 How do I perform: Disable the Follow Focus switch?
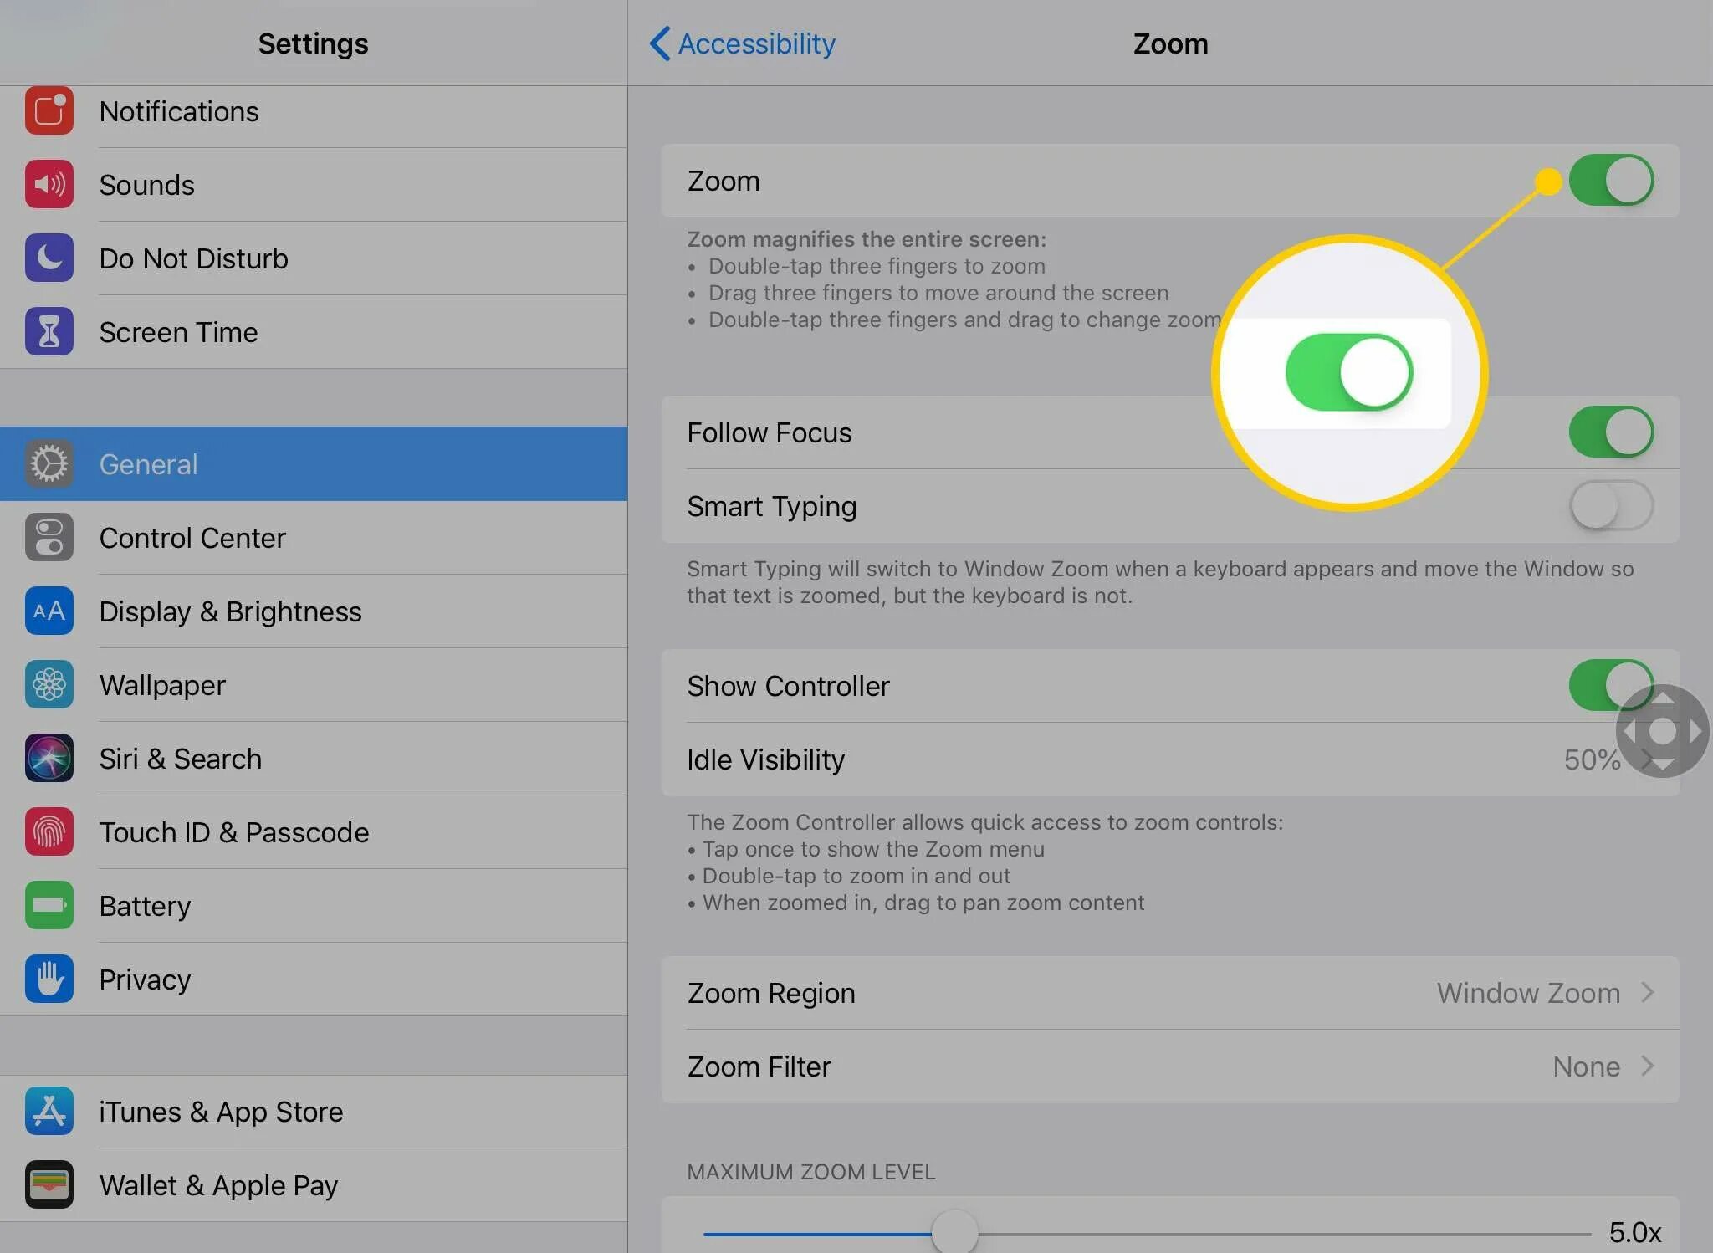pyautogui.click(x=1610, y=432)
